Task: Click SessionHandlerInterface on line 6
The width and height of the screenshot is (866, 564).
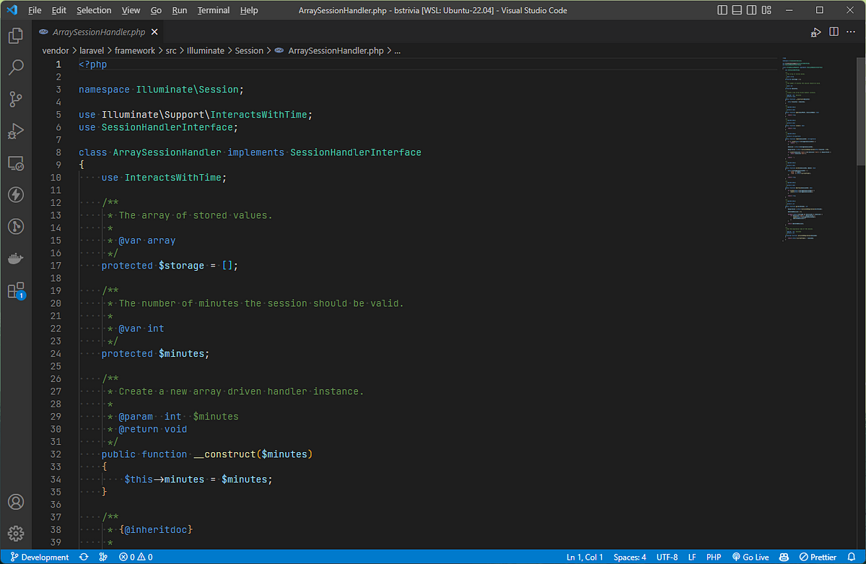Action: (x=167, y=127)
